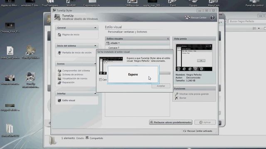Select the TrueTranspare... desktop icon

click(x=51, y=3)
